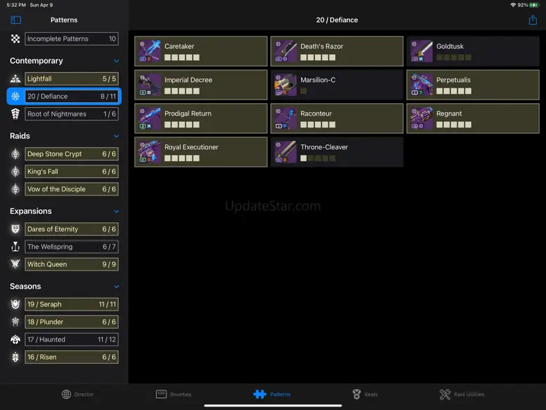The width and height of the screenshot is (546, 410).
Task: Click the Incomplete Patterns checkered icon
Action: (15, 39)
